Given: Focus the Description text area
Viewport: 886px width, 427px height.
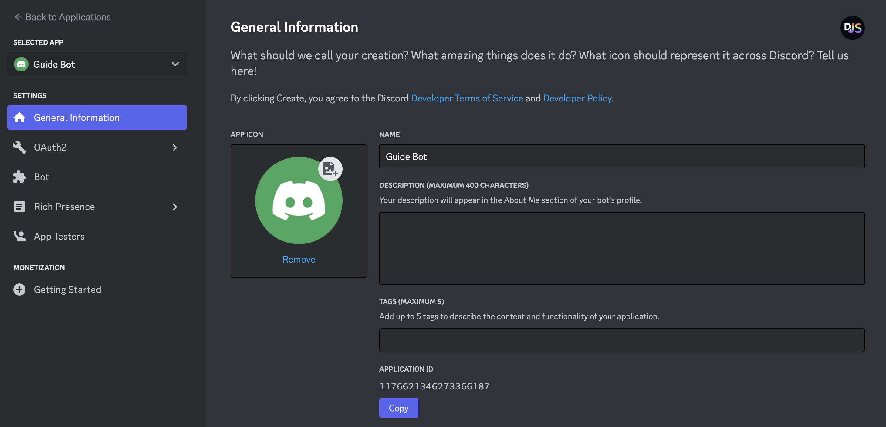Looking at the screenshot, I should click(621, 248).
